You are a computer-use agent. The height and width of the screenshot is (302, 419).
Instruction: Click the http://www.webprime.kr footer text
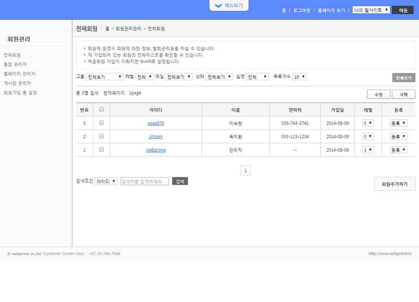(x=390, y=254)
